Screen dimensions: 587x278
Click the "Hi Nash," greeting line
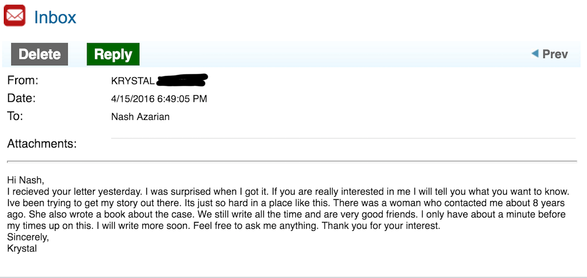[25, 180]
